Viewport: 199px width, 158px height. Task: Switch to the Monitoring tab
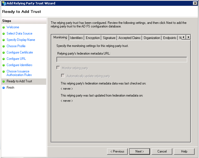coord(60,37)
